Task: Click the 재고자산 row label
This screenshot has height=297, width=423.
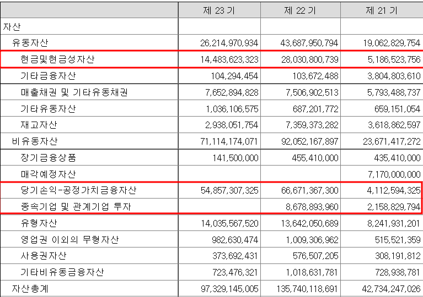Action: pyautogui.click(x=39, y=125)
